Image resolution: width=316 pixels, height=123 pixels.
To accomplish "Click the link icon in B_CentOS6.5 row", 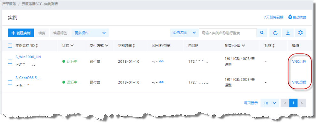I will click(162, 82).
